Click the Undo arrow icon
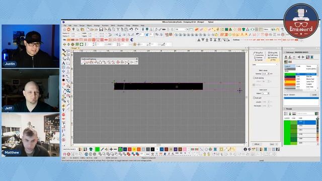The width and height of the screenshot is (322, 181). 131,30
